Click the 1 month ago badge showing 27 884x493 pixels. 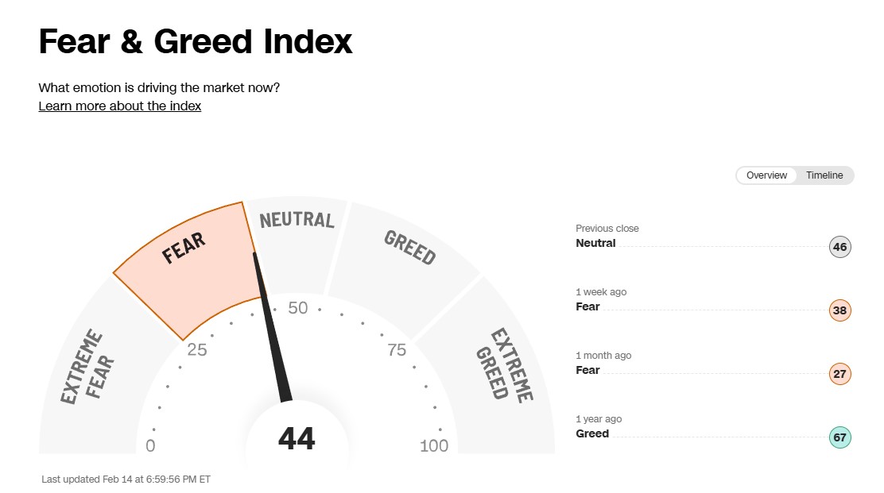click(x=839, y=374)
